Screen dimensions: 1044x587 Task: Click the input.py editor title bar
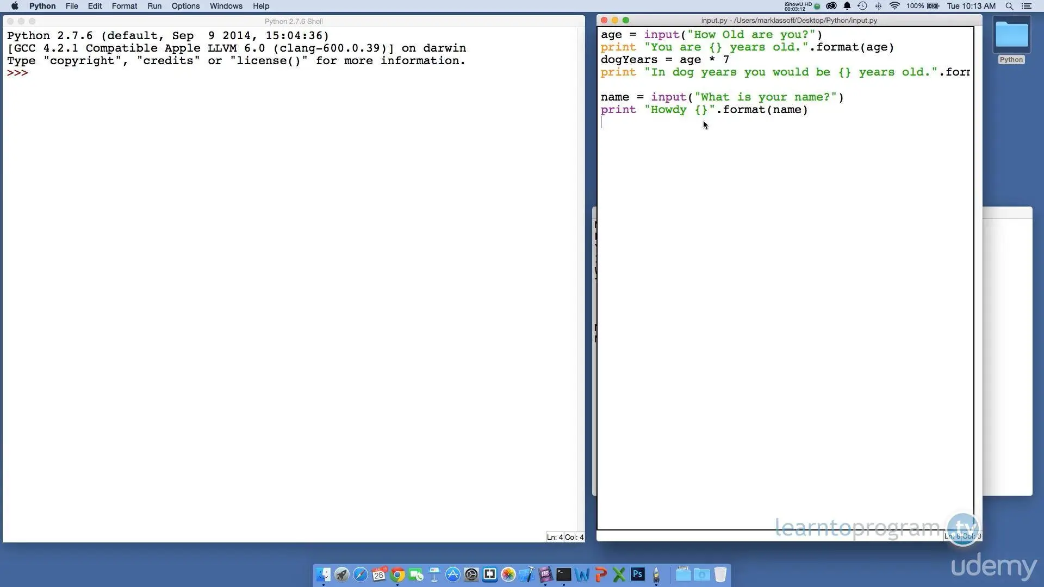(x=789, y=20)
